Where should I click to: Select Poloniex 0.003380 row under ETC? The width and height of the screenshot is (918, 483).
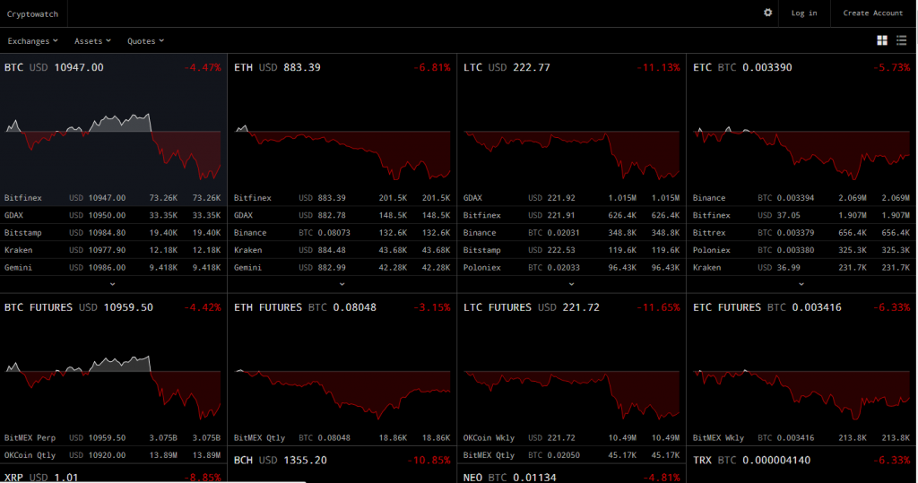(801, 250)
